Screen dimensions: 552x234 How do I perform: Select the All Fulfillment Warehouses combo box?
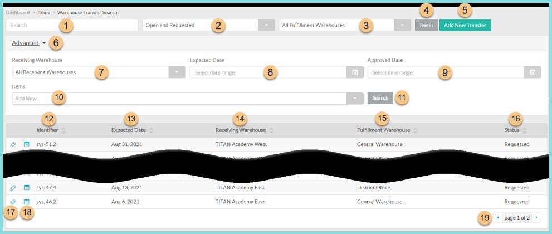[x=345, y=25]
